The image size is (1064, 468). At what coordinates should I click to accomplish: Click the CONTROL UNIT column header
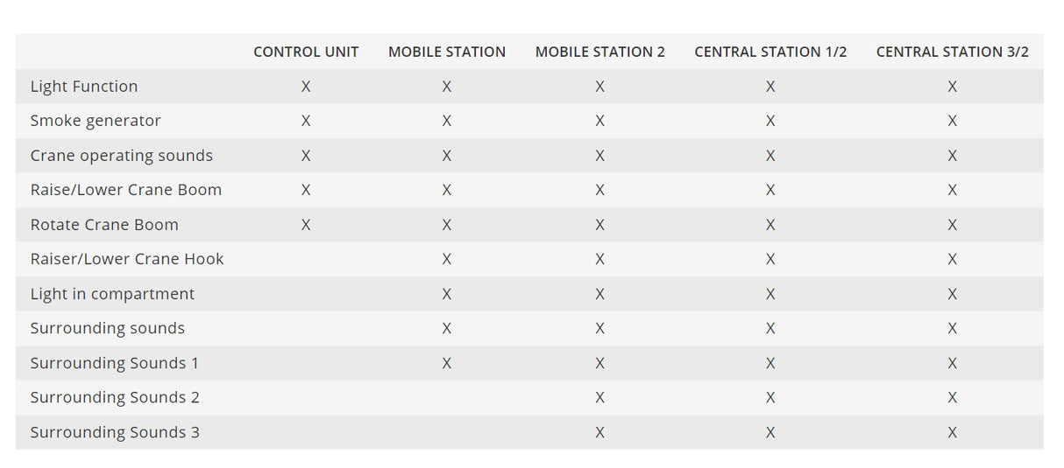pyautogui.click(x=306, y=52)
